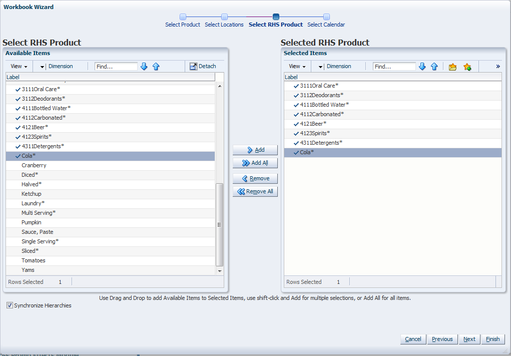Image resolution: width=511 pixels, height=356 pixels.
Task: Open View menu in Selected Items
Action: pyautogui.click(x=297, y=66)
